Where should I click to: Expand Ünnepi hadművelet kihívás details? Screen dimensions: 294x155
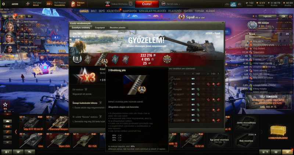[x=101, y=103]
